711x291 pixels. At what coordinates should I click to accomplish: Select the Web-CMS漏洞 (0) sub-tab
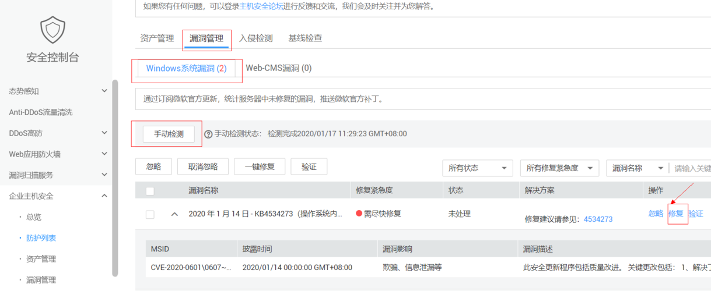tap(278, 68)
